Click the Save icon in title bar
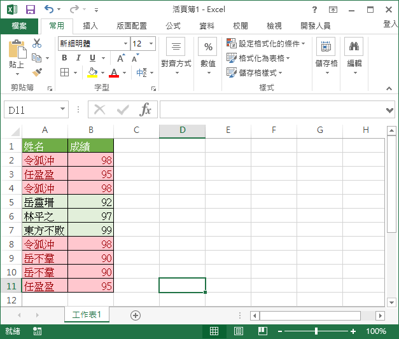399x339 pixels. point(31,10)
